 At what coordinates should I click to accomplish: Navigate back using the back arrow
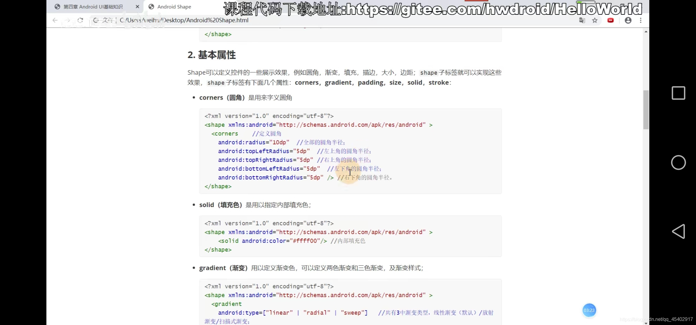tap(55, 20)
